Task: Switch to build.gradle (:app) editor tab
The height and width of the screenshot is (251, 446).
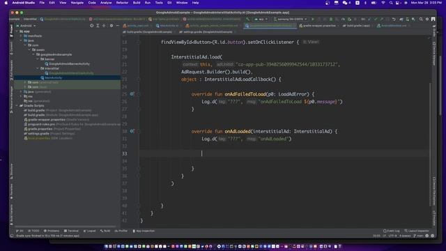Action: tap(357, 26)
